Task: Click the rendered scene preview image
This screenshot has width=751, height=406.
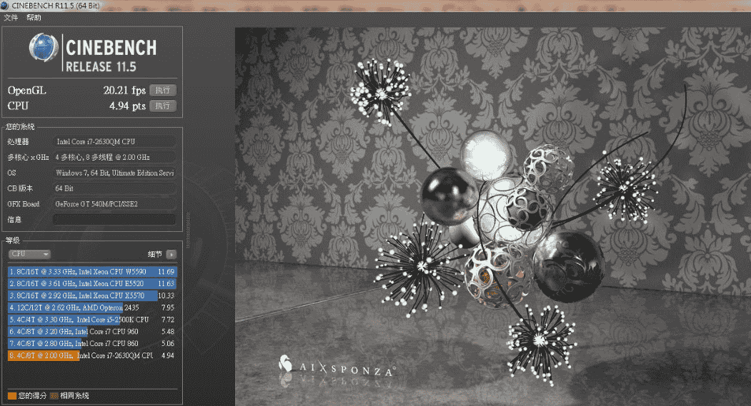Action: [493, 216]
